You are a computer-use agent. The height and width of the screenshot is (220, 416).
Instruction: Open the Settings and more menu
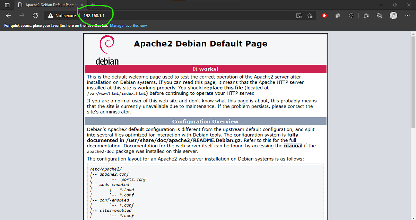pyautogui.click(x=407, y=16)
